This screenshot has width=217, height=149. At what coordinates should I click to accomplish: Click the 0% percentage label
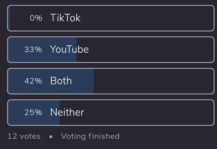coord(36,18)
